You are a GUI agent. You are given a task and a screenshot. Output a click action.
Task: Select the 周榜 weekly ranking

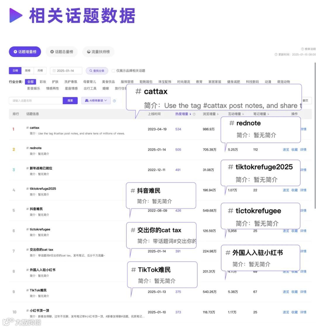click(28, 71)
